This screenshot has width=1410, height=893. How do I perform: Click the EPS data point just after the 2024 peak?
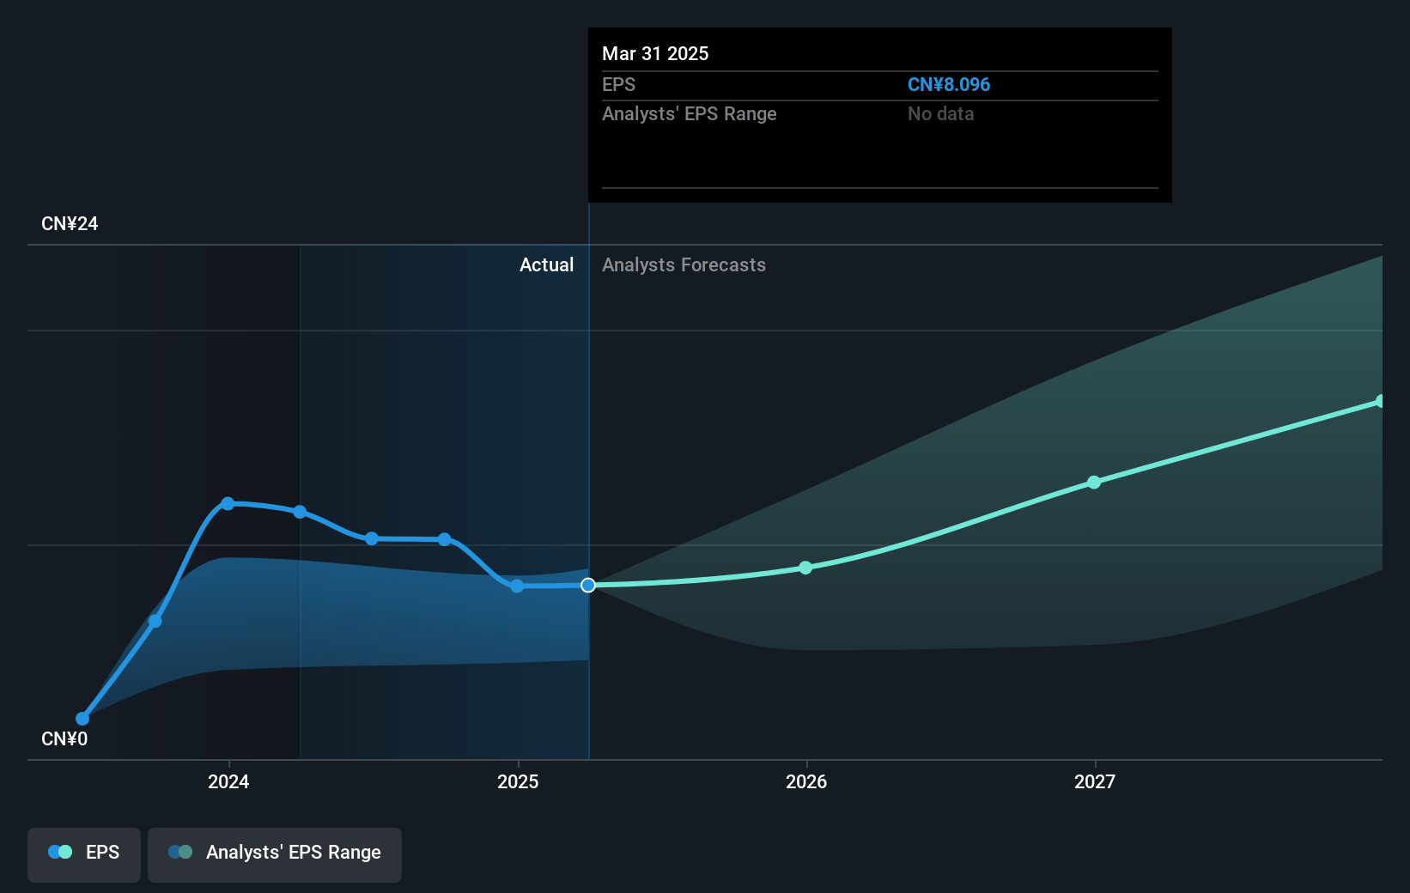coord(300,512)
